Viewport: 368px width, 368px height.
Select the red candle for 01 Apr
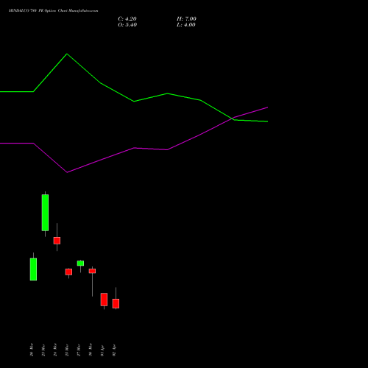tap(104, 300)
